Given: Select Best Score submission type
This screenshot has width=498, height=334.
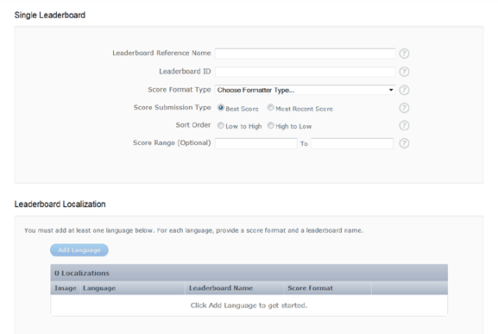Looking at the screenshot, I should (x=221, y=108).
